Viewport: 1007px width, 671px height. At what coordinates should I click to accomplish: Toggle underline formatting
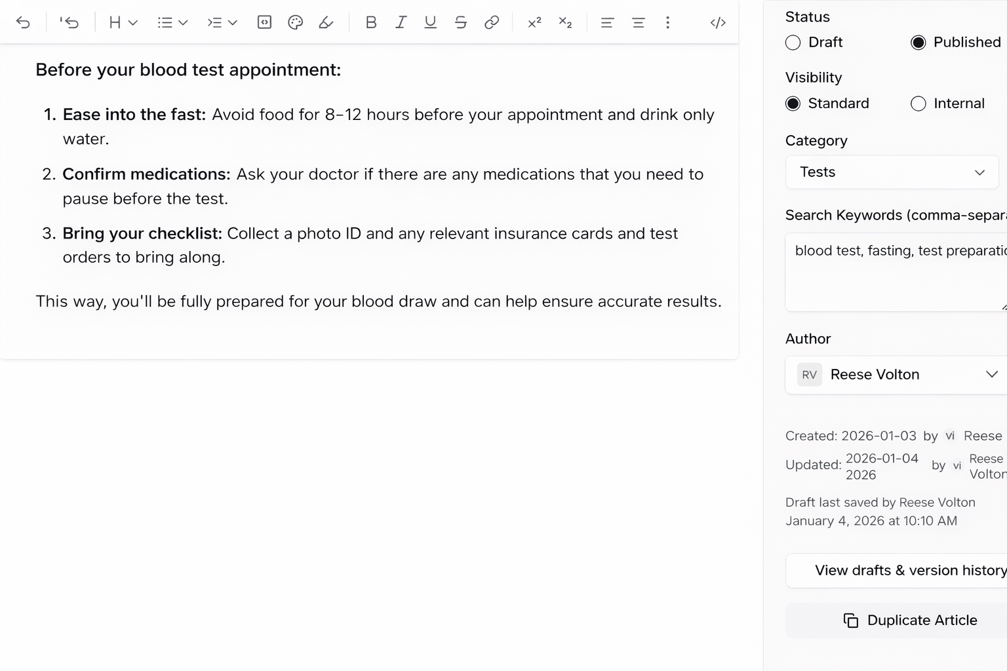(430, 22)
